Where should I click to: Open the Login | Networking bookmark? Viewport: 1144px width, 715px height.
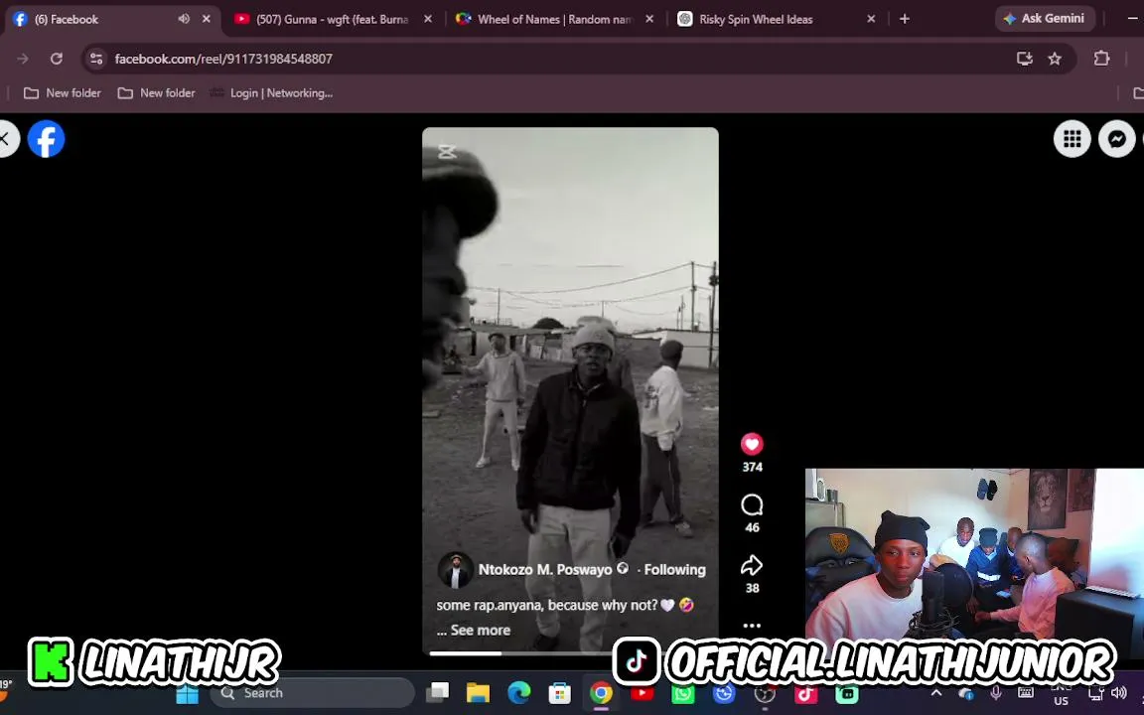tap(271, 92)
